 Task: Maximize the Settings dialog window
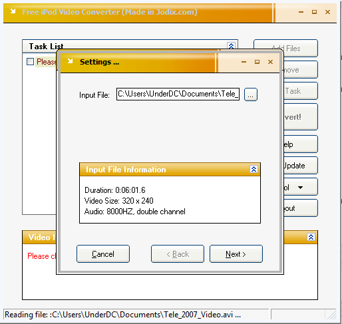click(x=257, y=62)
